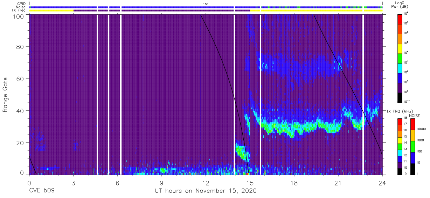The image size is (430, 198).
Task: Click the red top segment of the TX FRQ colorbar
Action: click(400, 121)
